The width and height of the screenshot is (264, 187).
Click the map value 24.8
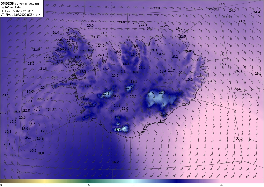pyautogui.click(x=179, y=28)
